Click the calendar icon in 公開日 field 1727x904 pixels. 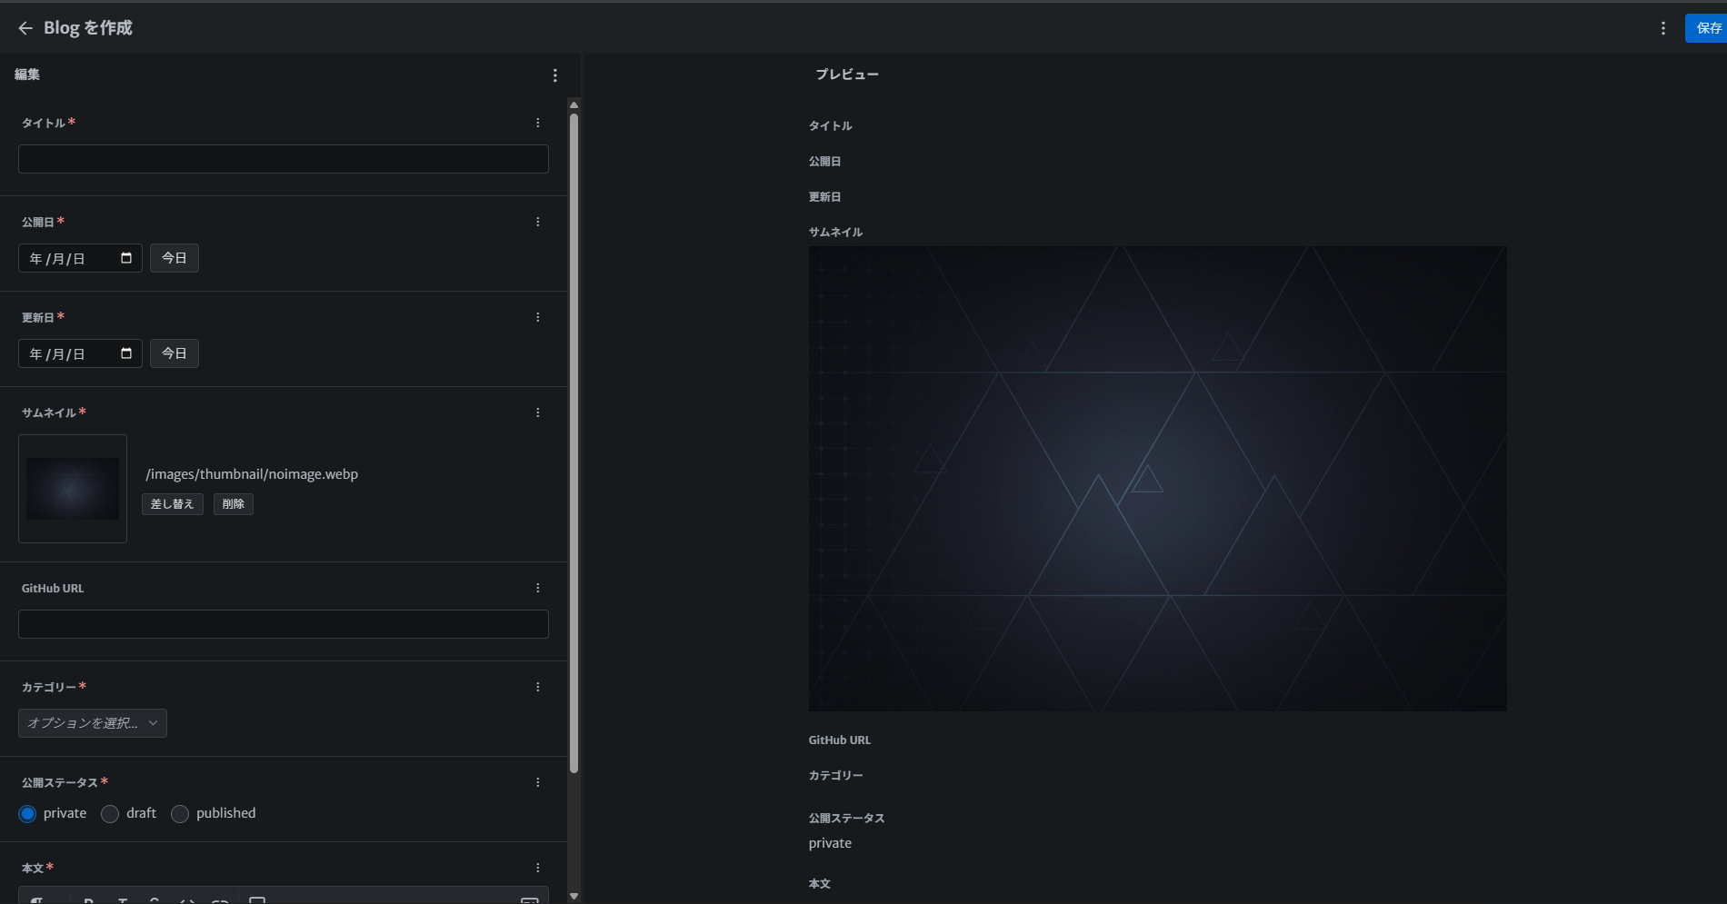click(x=126, y=258)
